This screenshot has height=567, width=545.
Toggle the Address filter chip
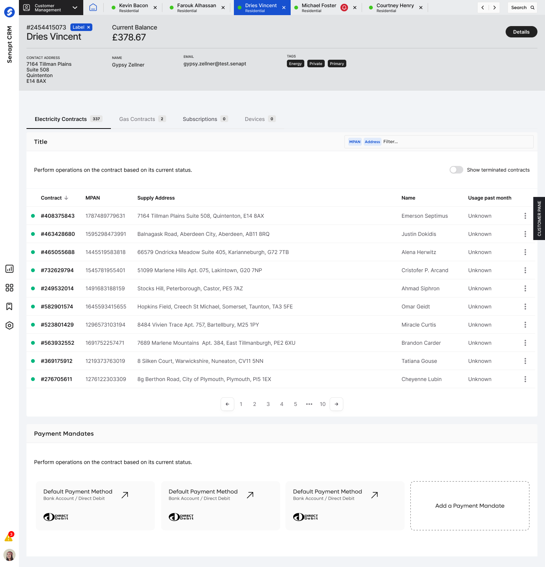pyautogui.click(x=372, y=141)
